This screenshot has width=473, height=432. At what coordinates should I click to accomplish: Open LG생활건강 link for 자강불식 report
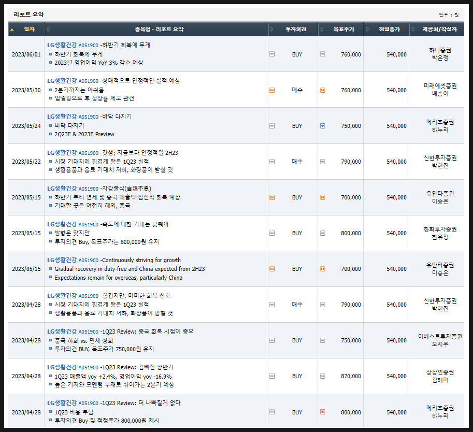62,189
